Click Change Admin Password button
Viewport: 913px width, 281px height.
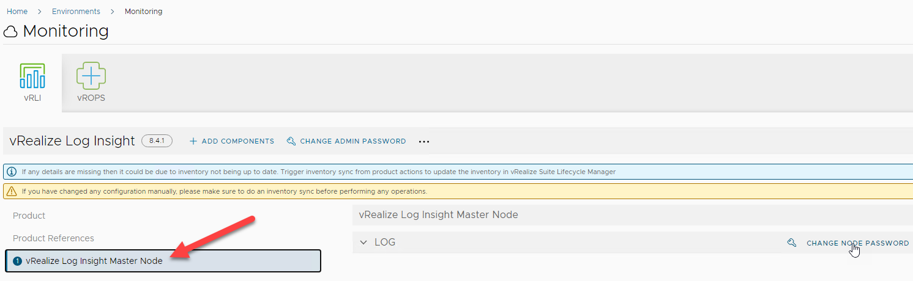click(352, 141)
